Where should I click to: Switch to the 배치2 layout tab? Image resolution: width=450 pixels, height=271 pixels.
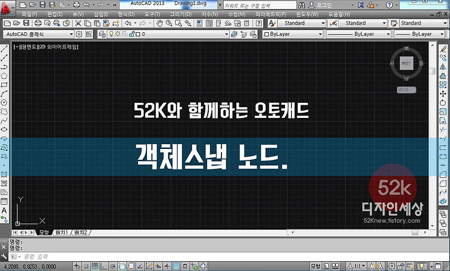(80, 232)
